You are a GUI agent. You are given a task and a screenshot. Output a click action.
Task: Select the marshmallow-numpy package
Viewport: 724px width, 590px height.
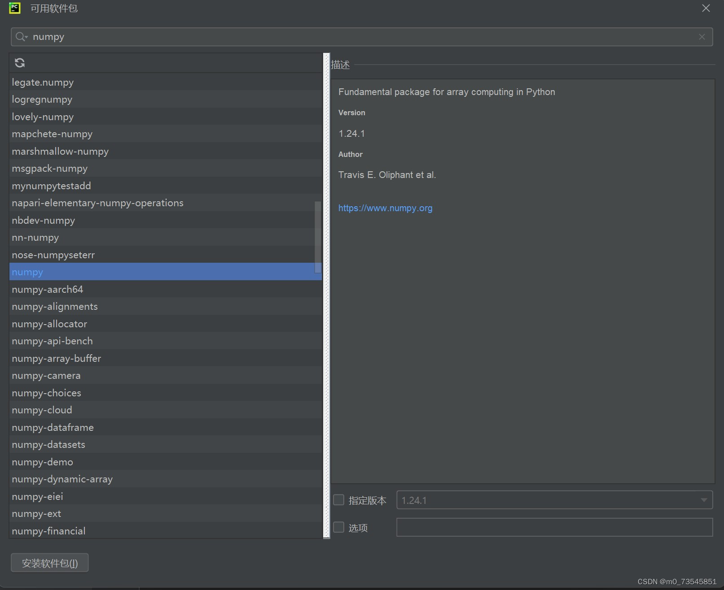165,151
